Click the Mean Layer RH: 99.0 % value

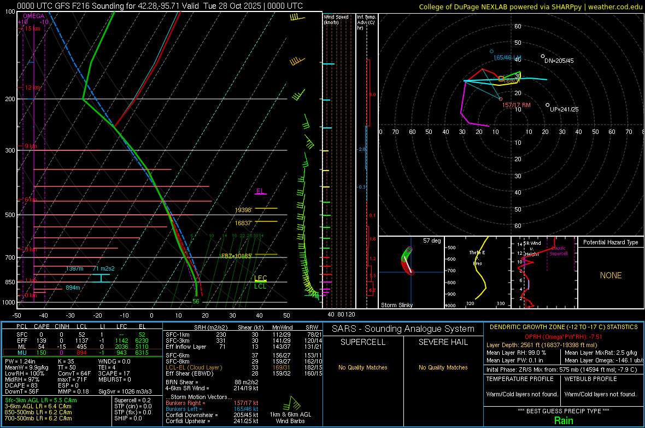tap(516, 353)
